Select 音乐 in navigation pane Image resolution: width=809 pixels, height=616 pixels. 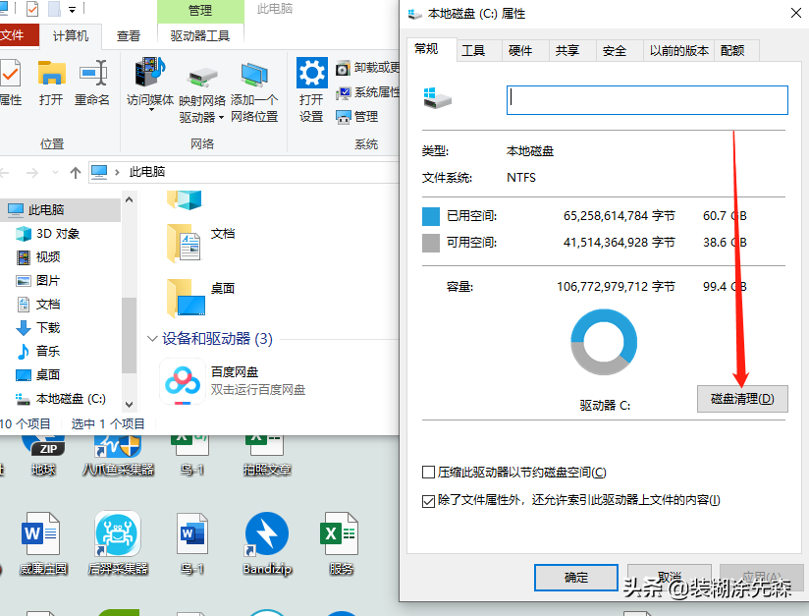[48, 351]
